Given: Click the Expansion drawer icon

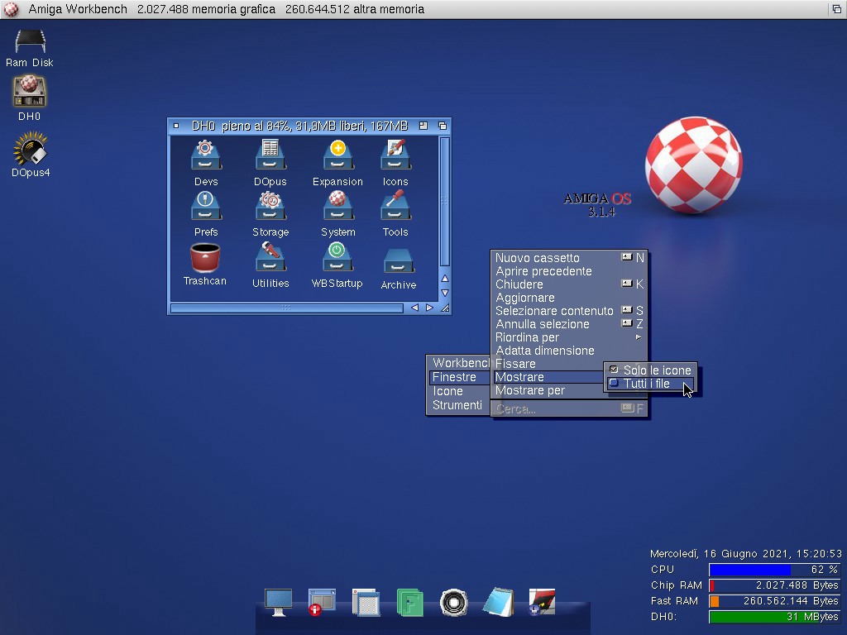Looking at the screenshot, I should [337, 155].
